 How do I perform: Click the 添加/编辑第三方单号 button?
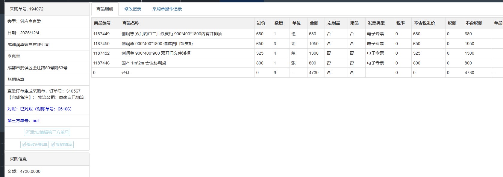(47, 132)
